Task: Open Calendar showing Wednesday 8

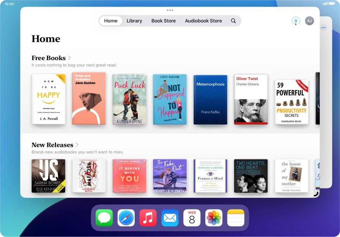Action: point(192,217)
